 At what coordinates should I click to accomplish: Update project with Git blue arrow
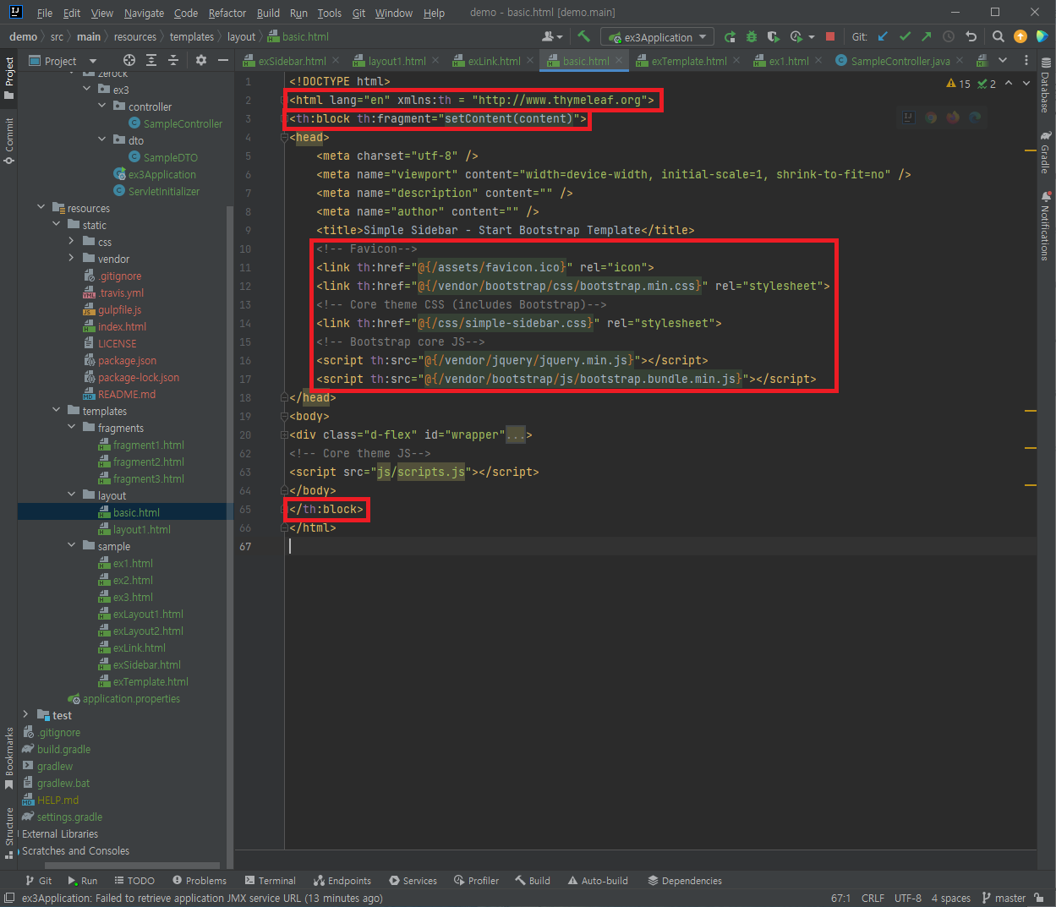pyautogui.click(x=883, y=36)
